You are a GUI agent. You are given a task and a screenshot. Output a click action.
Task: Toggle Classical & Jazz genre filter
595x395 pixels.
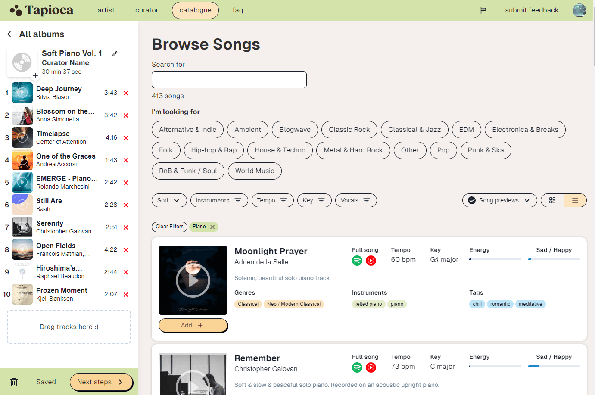point(414,130)
